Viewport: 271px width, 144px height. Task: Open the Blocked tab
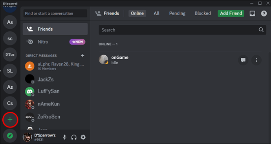pyautogui.click(x=203, y=13)
